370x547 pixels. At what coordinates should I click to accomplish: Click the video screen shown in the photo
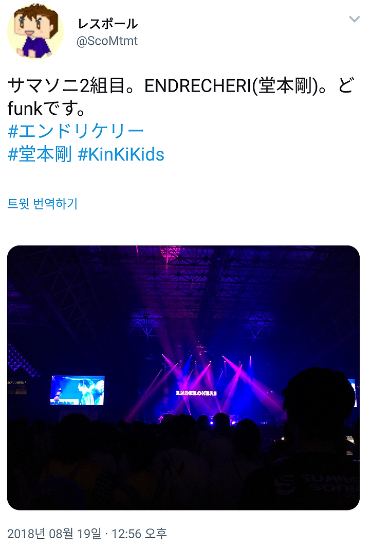coord(78,390)
